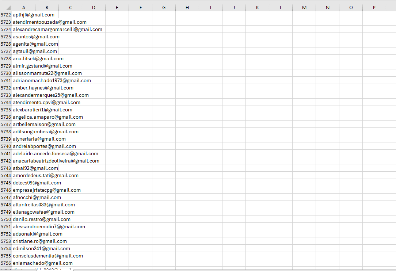Viewport: 396px width, 271px height.
Task: Select column E header
Action: tap(117, 8)
